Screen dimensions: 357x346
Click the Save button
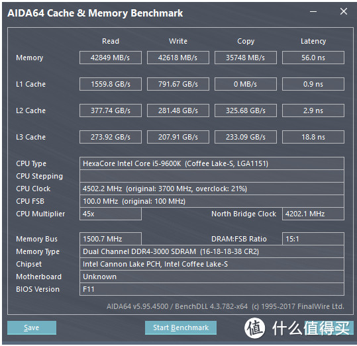point(32,327)
